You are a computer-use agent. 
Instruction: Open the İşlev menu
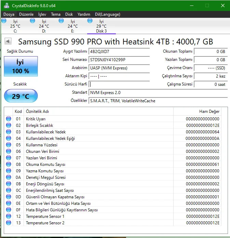[42, 14]
